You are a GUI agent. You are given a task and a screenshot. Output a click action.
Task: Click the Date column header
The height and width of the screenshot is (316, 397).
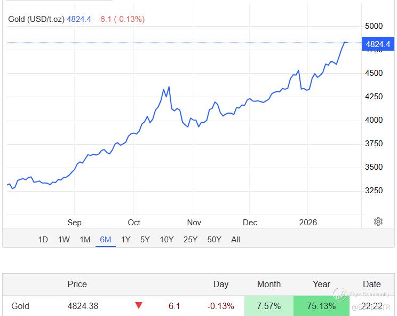372,285
